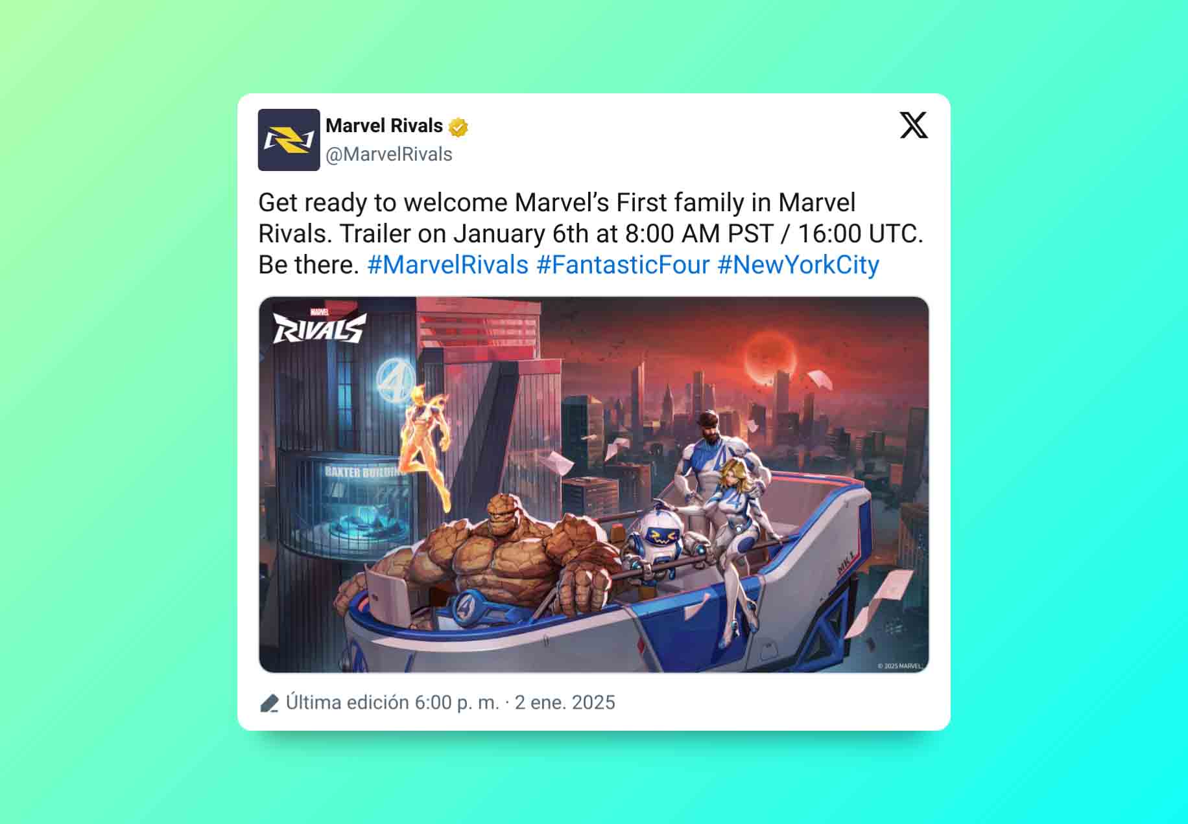Open the @MarvelRivals handle
This screenshot has width=1188, height=824.
(x=389, y=154)
